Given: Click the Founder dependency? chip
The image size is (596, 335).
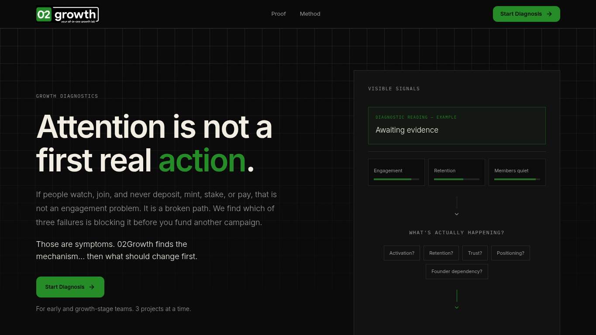Looking at the screenshot, I should [457, 271].
